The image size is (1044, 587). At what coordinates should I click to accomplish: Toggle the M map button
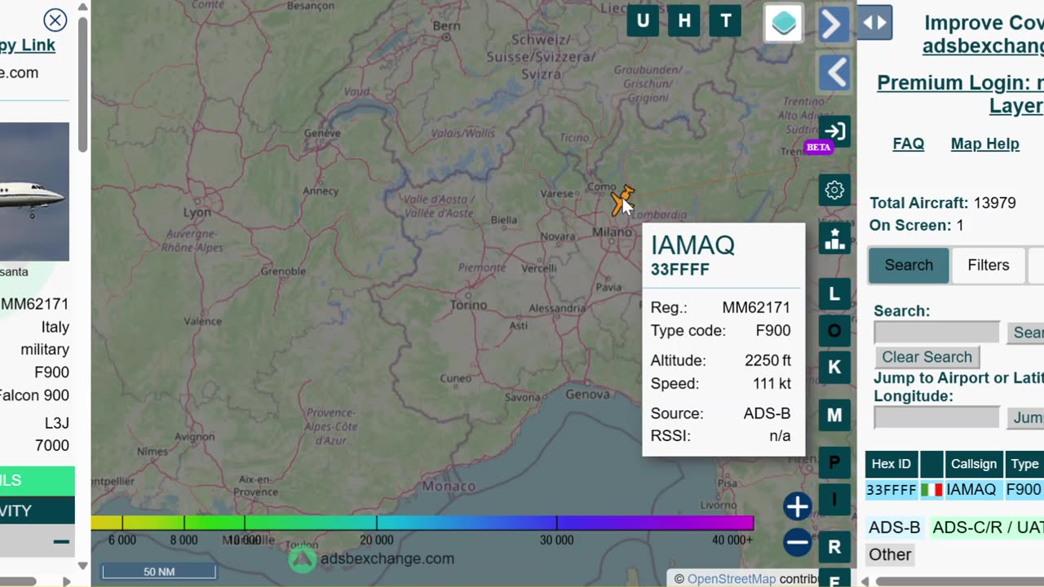[834, 415]
